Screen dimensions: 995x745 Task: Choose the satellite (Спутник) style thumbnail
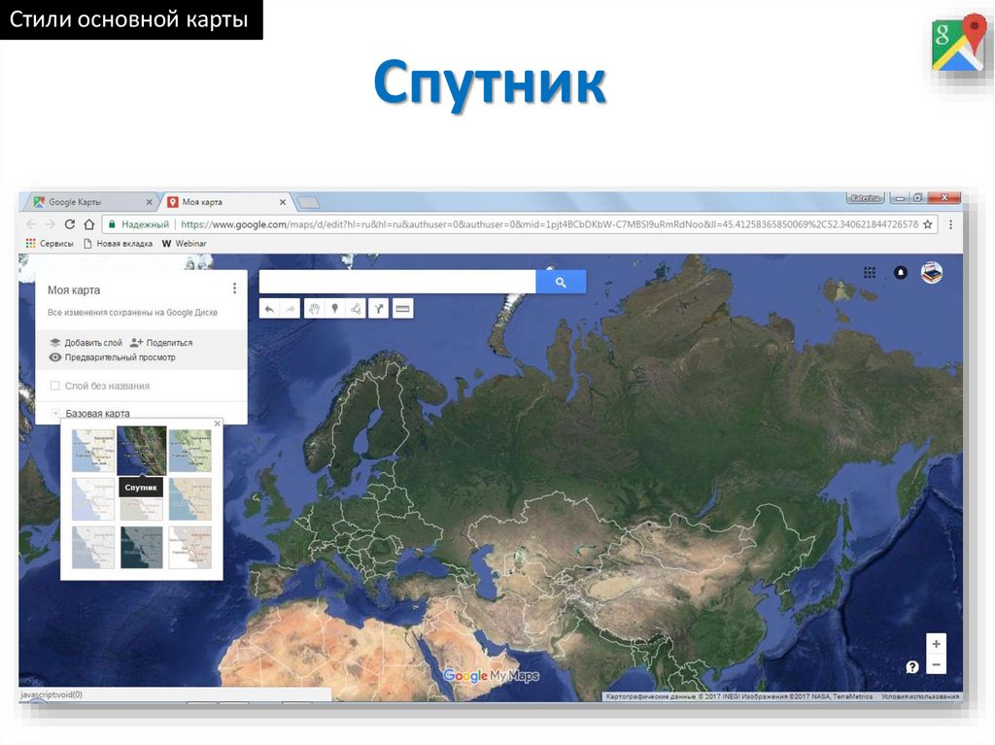142,451
